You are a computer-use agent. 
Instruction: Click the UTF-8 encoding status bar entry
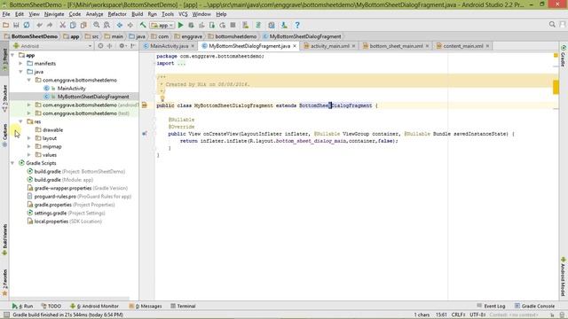click(x=477, y=315)
